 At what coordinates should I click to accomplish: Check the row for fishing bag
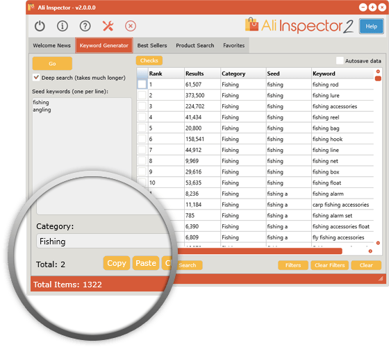click(142, 128)
